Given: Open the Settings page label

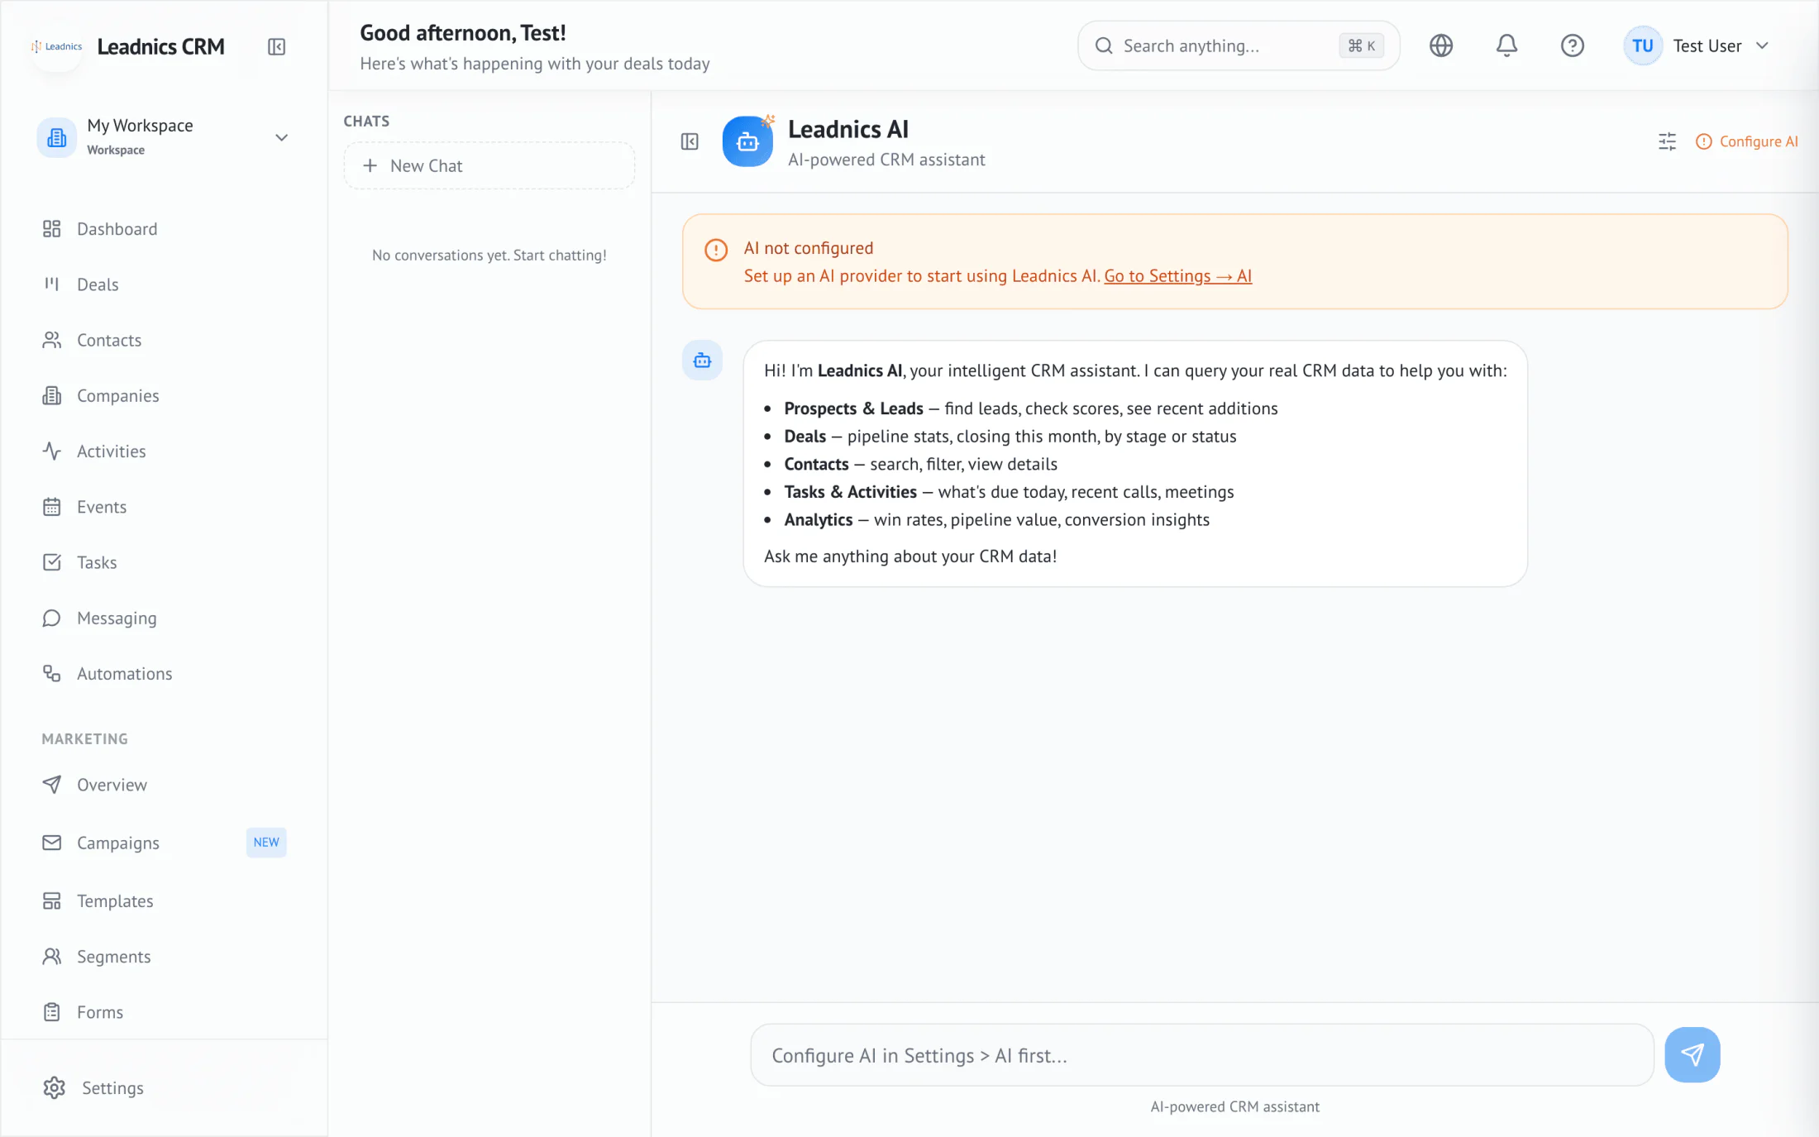Looking at the screenshot, I should 112,1088.
